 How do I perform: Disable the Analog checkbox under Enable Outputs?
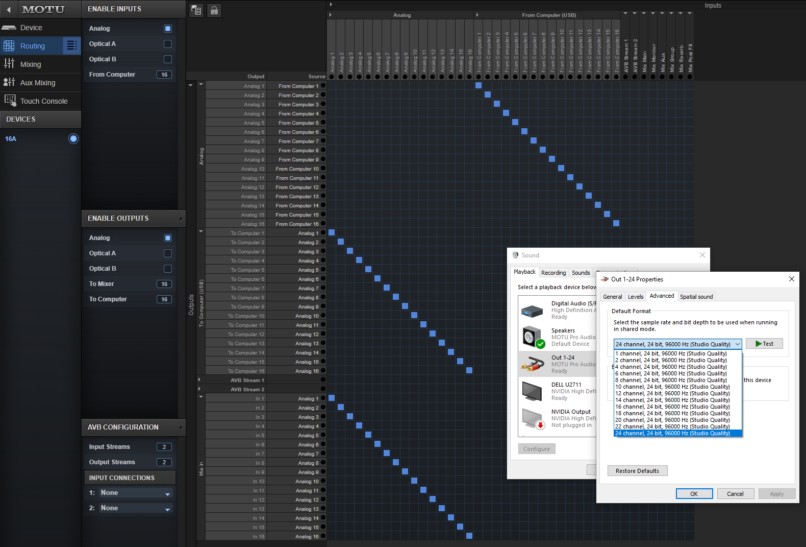point(168,238)
